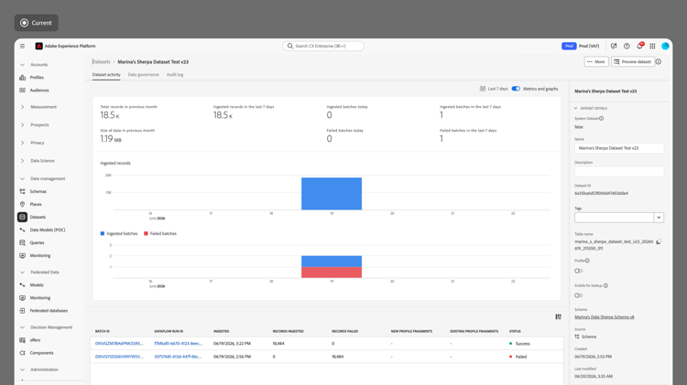The width and height of the screenshot is (687, 385).
Task: Click the Adobe Experience Platform logo
Action: pos(39,46)
